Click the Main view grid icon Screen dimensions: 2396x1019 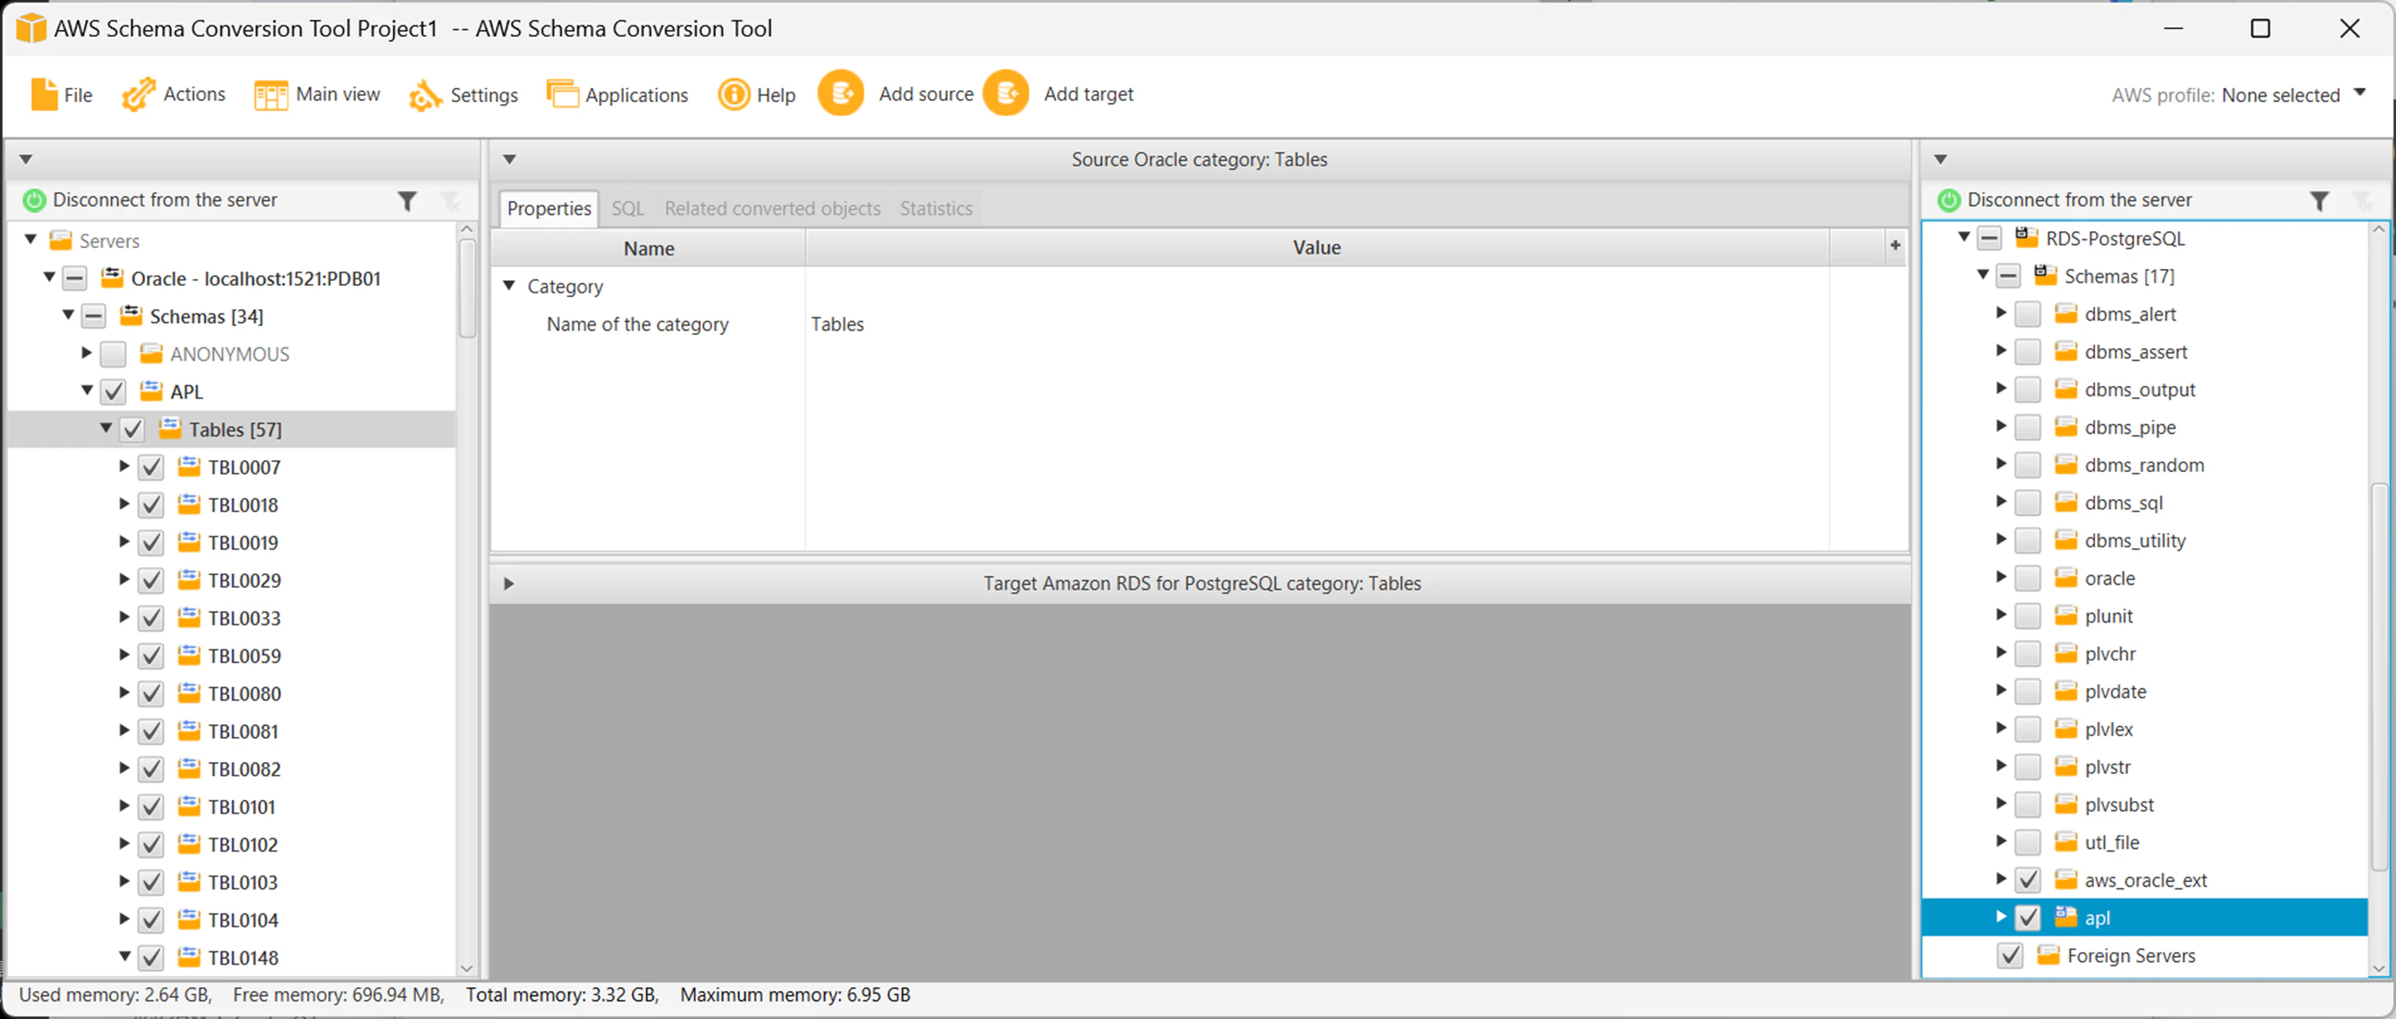coord(271,95)
